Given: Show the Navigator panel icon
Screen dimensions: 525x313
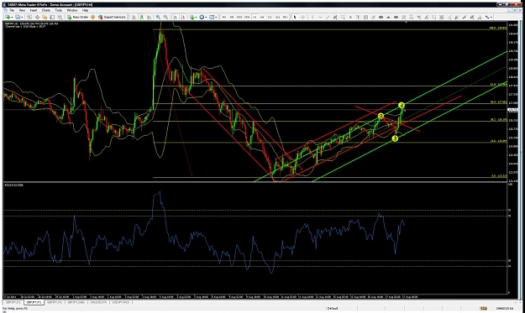Looking at the screenshot, I should [x=45, y=17].
